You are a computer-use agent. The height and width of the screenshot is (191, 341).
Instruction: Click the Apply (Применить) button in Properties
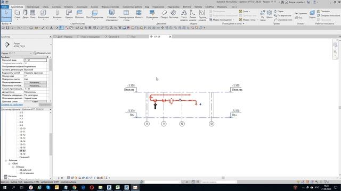click(45, 105)
